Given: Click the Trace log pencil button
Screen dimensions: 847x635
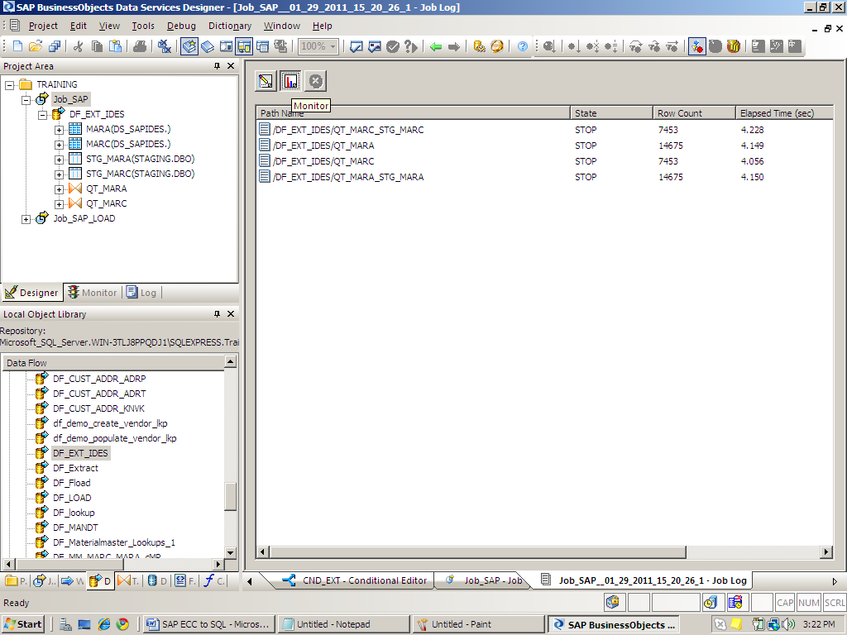Looking at the screenshot, I should click(x=266, y=81).
